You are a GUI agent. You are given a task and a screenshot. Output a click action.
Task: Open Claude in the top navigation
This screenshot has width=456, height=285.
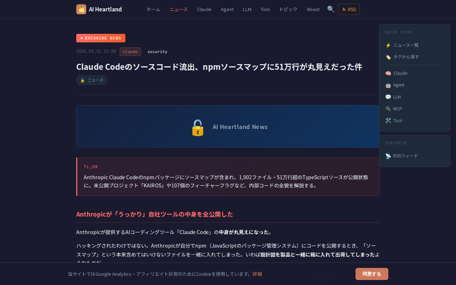tap(204, 9)
